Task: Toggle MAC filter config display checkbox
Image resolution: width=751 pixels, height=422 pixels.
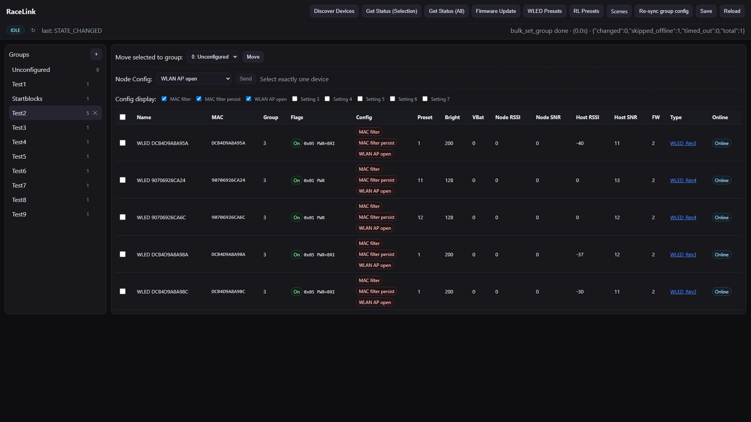Action: (x=164, y=99)
